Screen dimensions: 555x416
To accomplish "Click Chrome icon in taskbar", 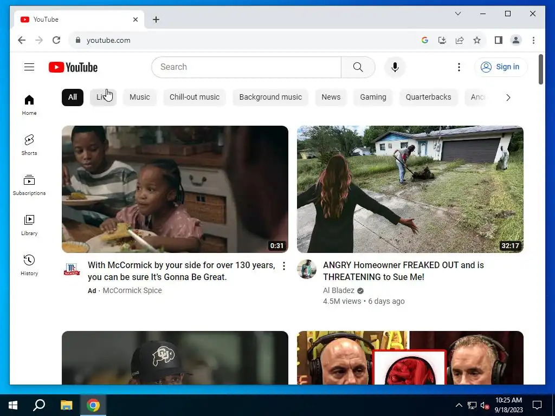I will pos(93,405).
